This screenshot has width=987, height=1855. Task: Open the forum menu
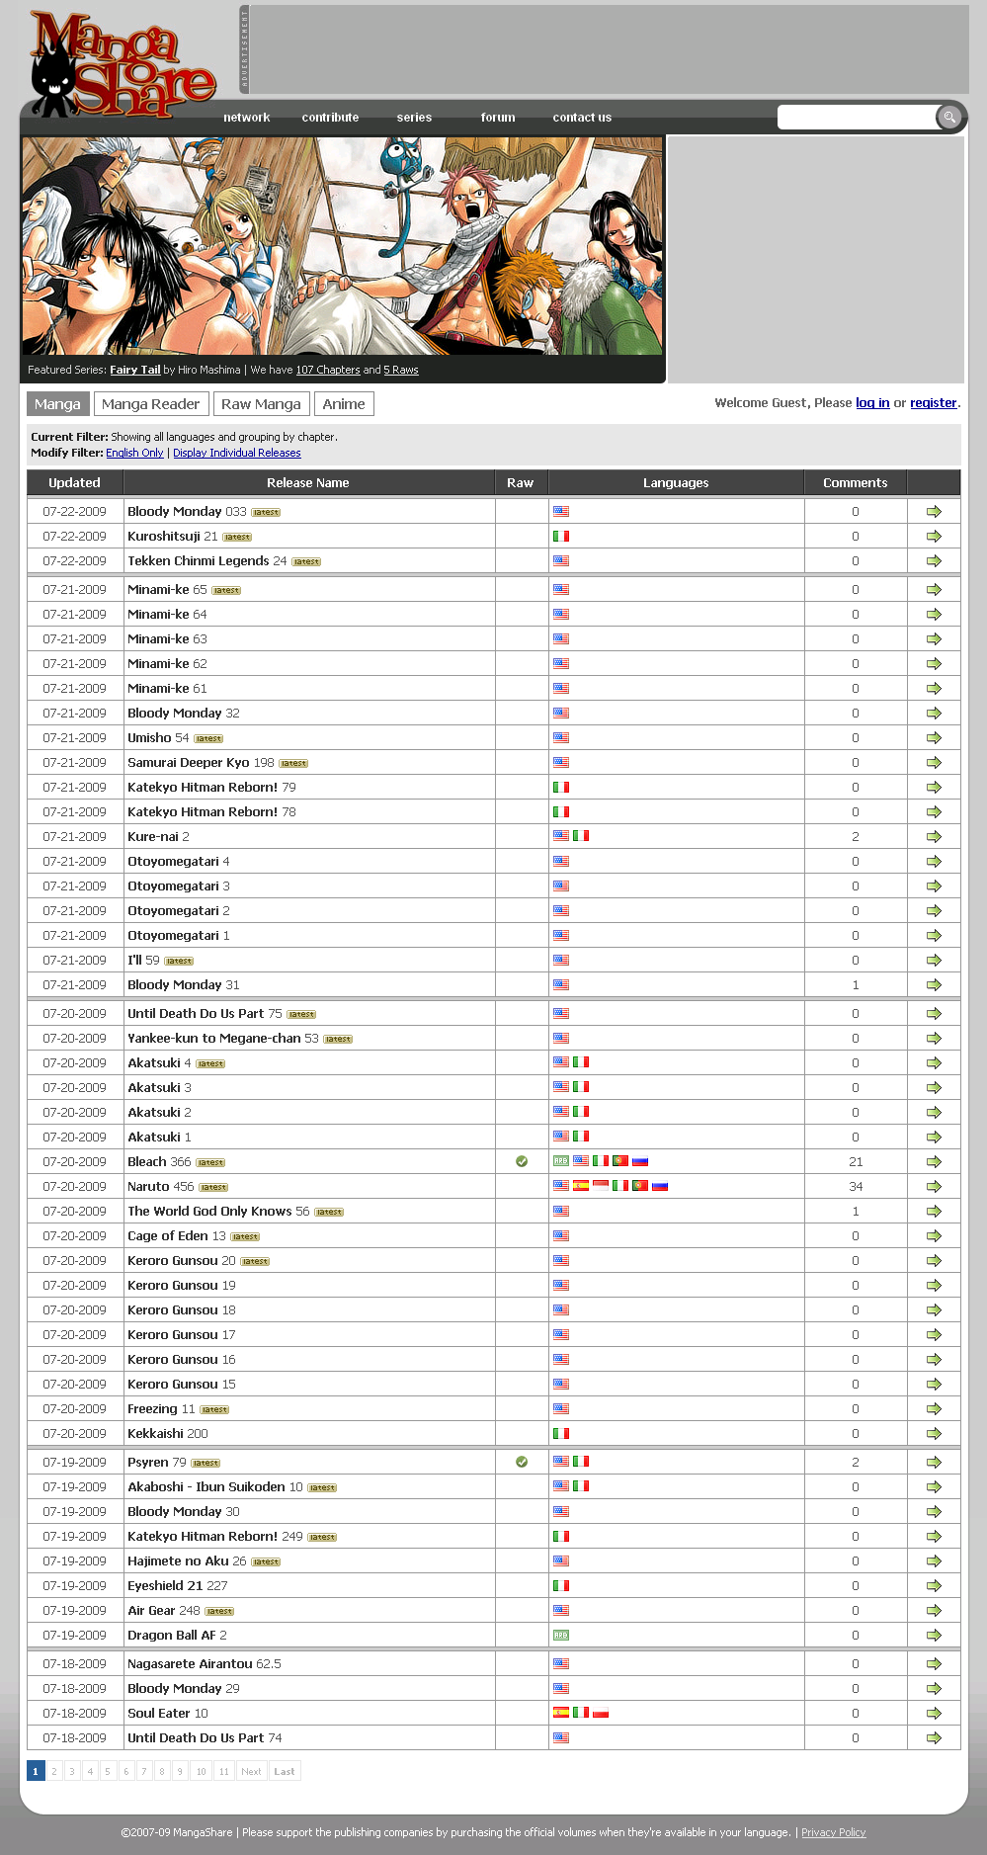(x=498, y=118)
